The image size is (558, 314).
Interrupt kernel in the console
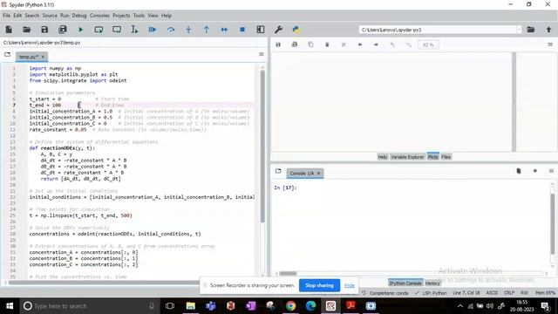pyautogui.click(x=534, y=171)
